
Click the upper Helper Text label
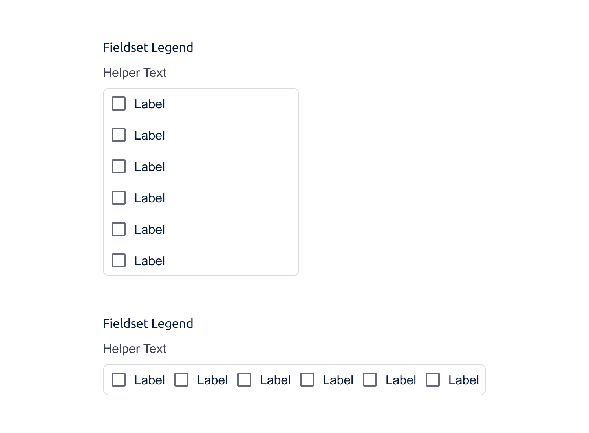coord(134,73)
